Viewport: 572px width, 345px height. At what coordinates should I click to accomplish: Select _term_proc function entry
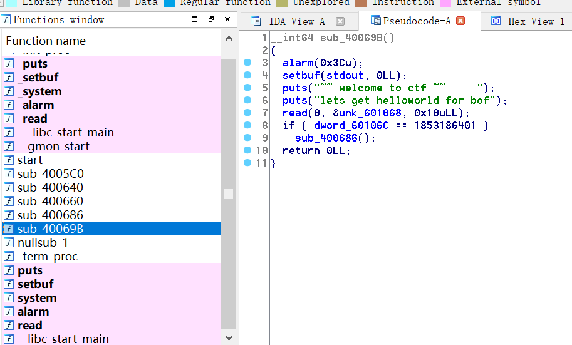point(112,256)
